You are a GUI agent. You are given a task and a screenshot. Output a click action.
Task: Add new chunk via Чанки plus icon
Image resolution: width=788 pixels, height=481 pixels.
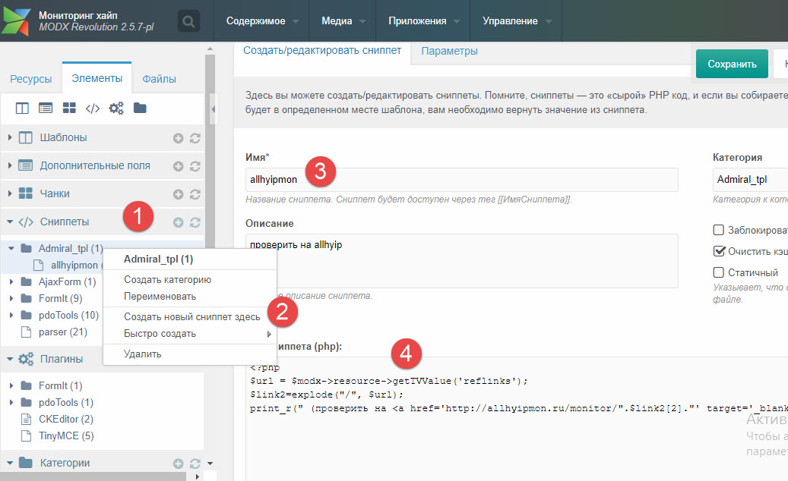(x=178, y=194)
